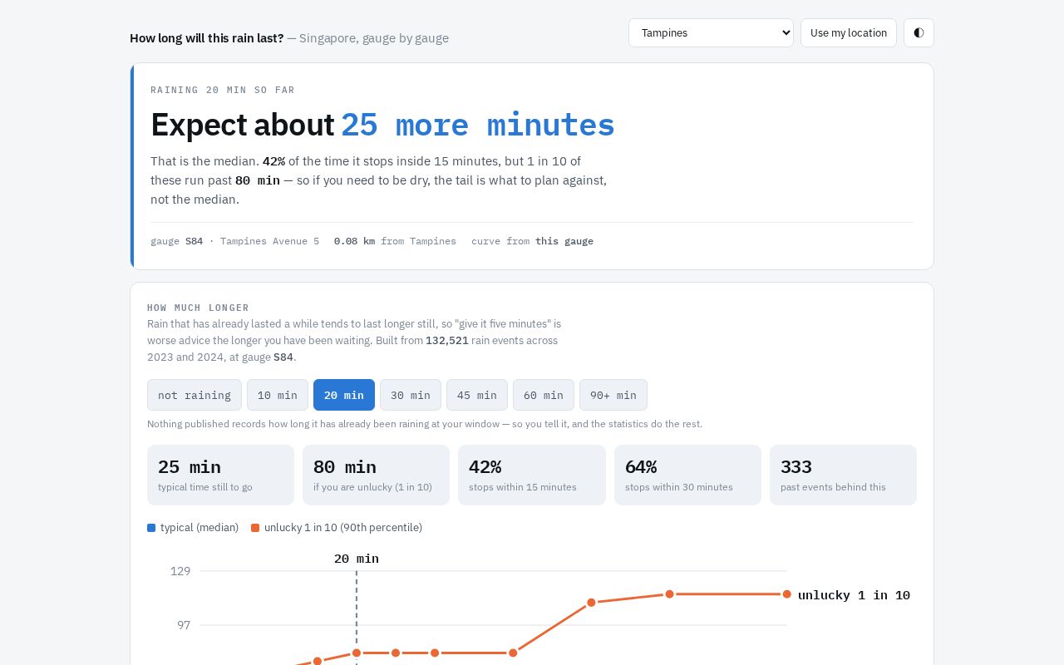Select the "not raining" duration option

tap(195, 395)
